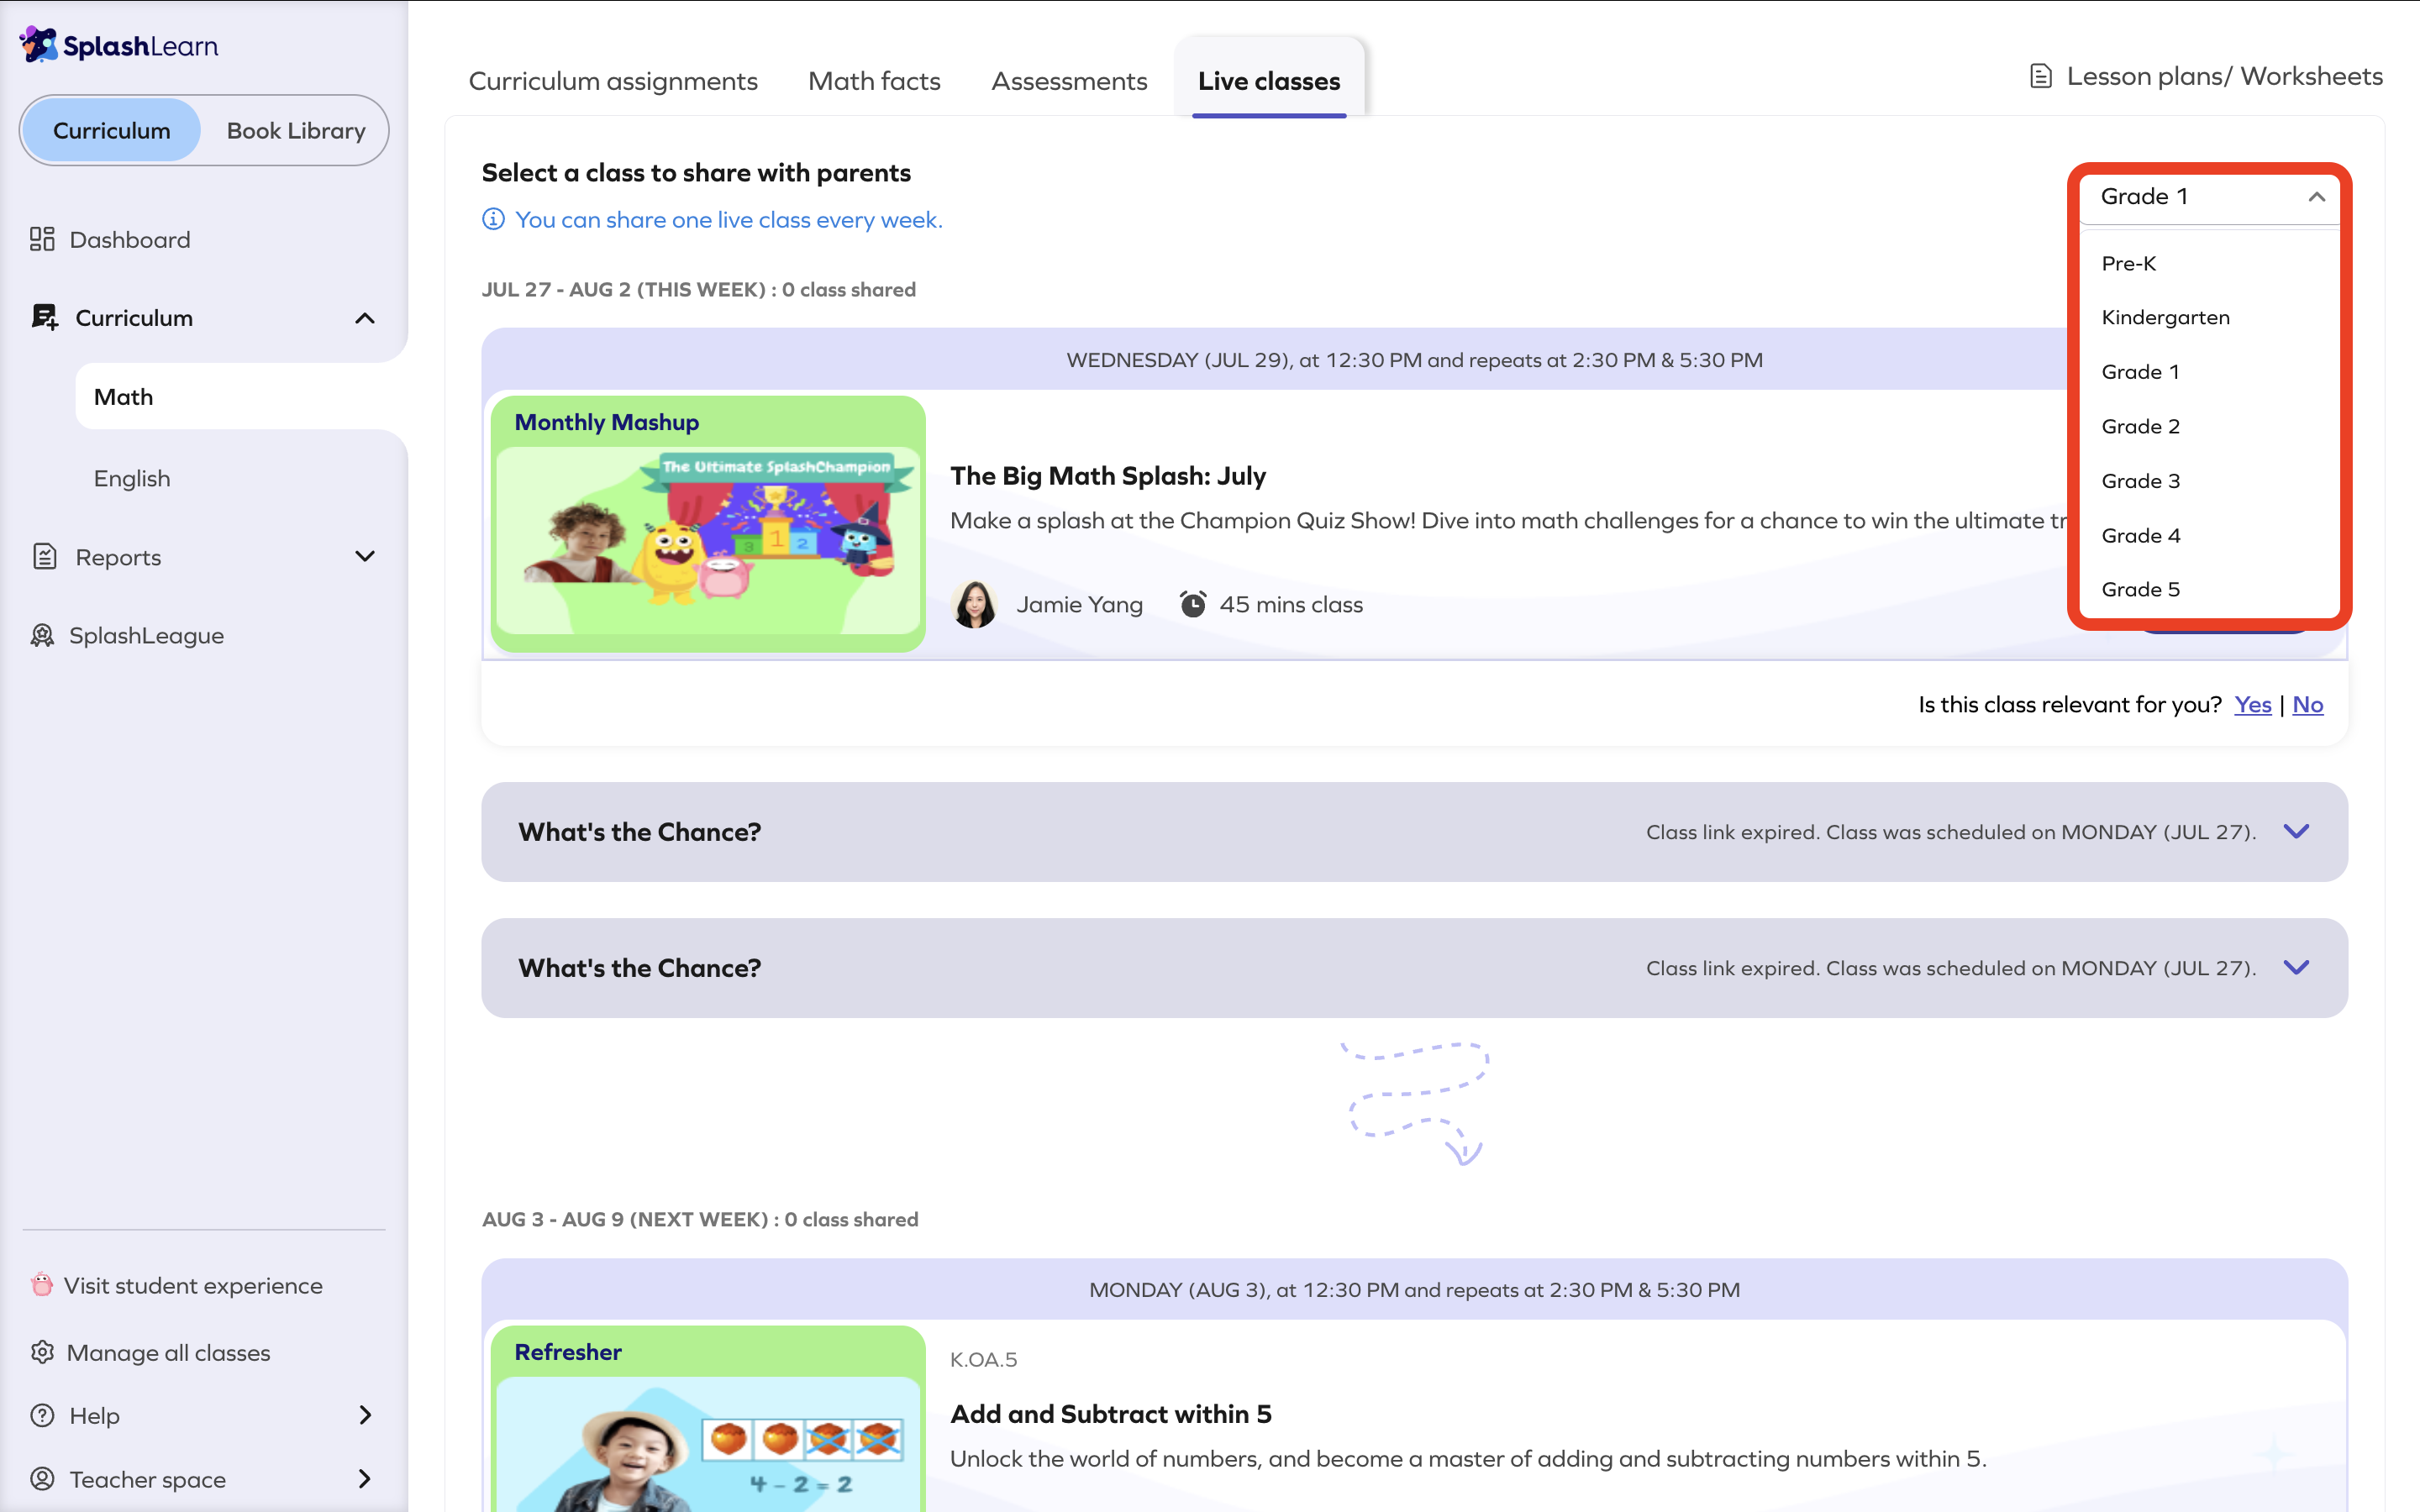The image size is (2420, 1512).
Task: Click The Big Math Splash: July title
Action: coord(1108,475)
